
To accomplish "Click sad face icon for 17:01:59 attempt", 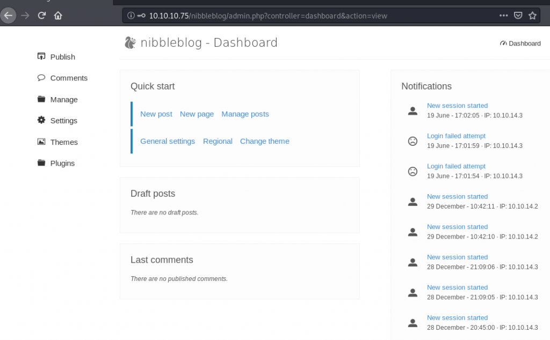I will (x=413, y=141).
